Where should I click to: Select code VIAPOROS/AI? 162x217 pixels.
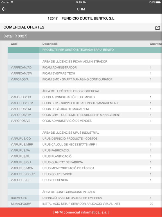tap(20, 79)
